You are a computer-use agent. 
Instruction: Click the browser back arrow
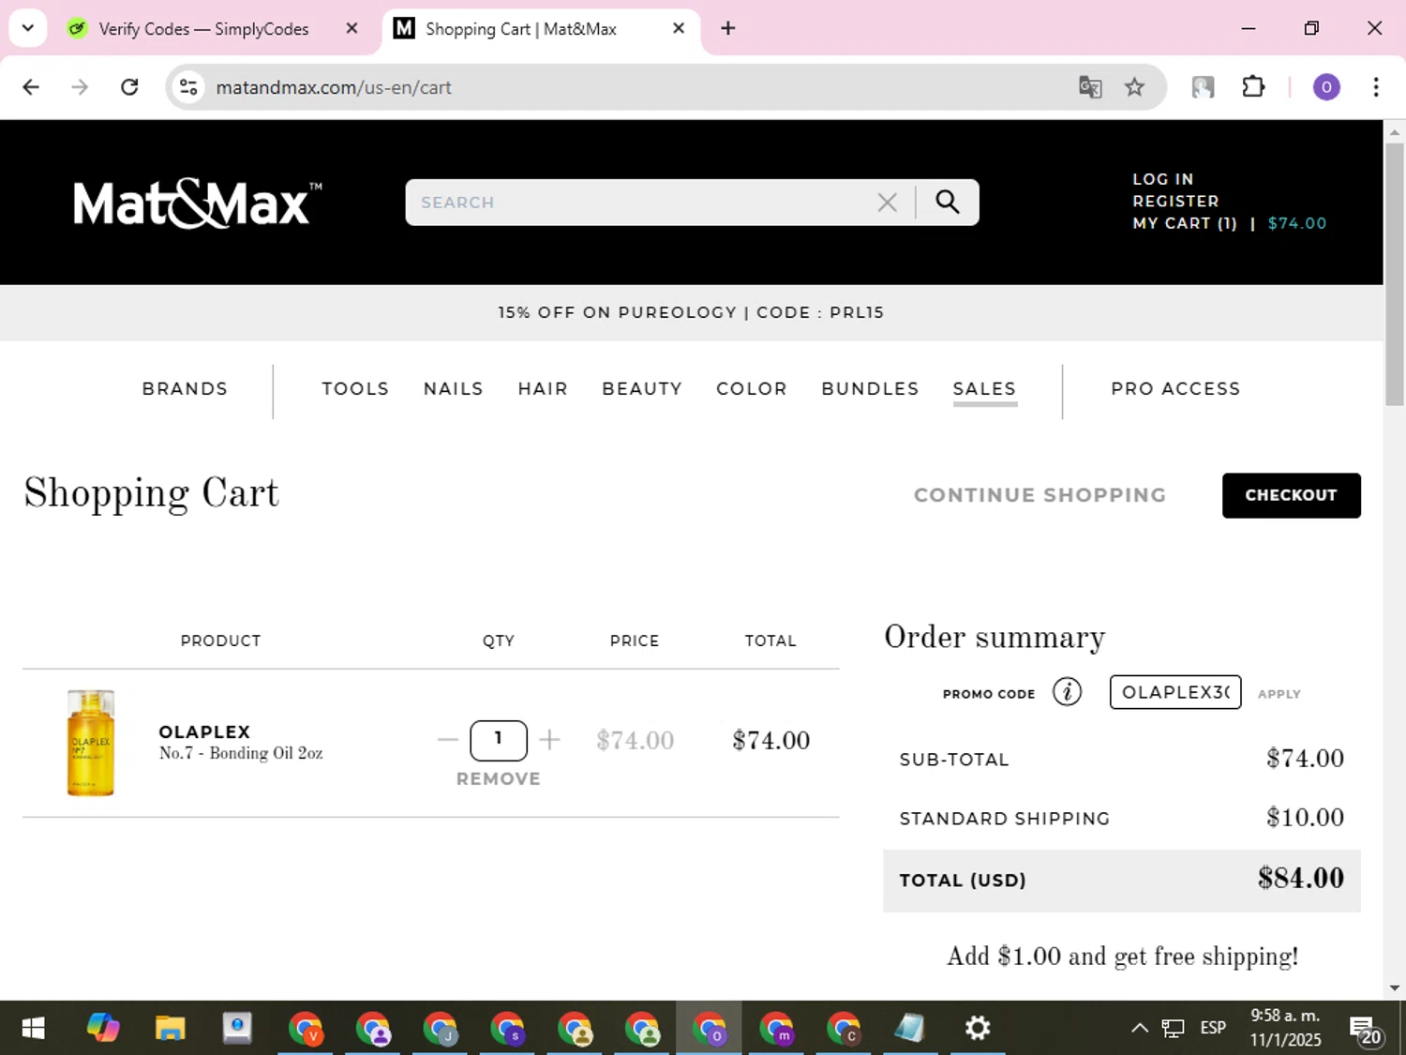pyautogui.click(x=31, y=87)
